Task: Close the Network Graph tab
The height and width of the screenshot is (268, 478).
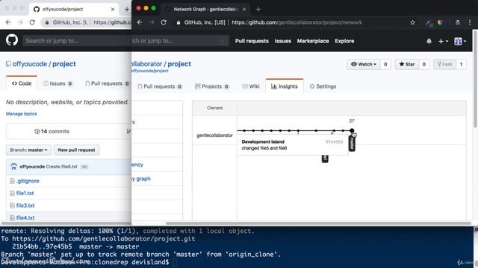Action: [244, 9]
